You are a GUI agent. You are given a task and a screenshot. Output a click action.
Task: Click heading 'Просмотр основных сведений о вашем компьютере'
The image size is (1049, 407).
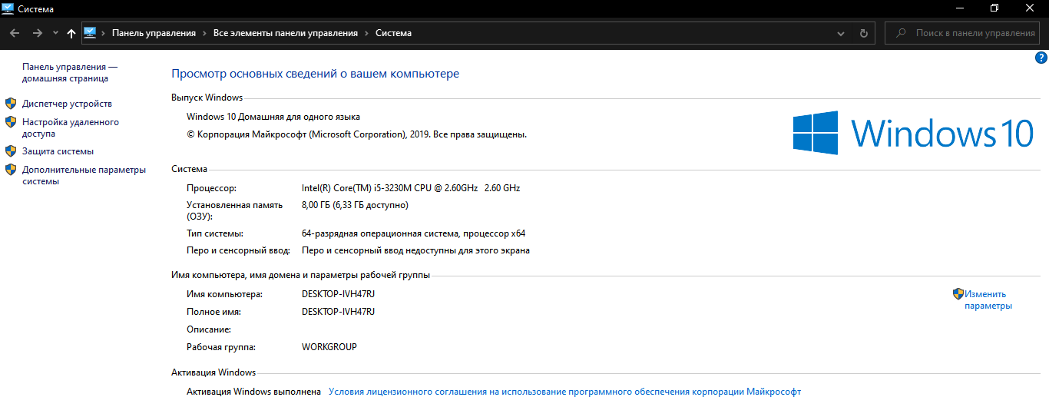[315, 74]
